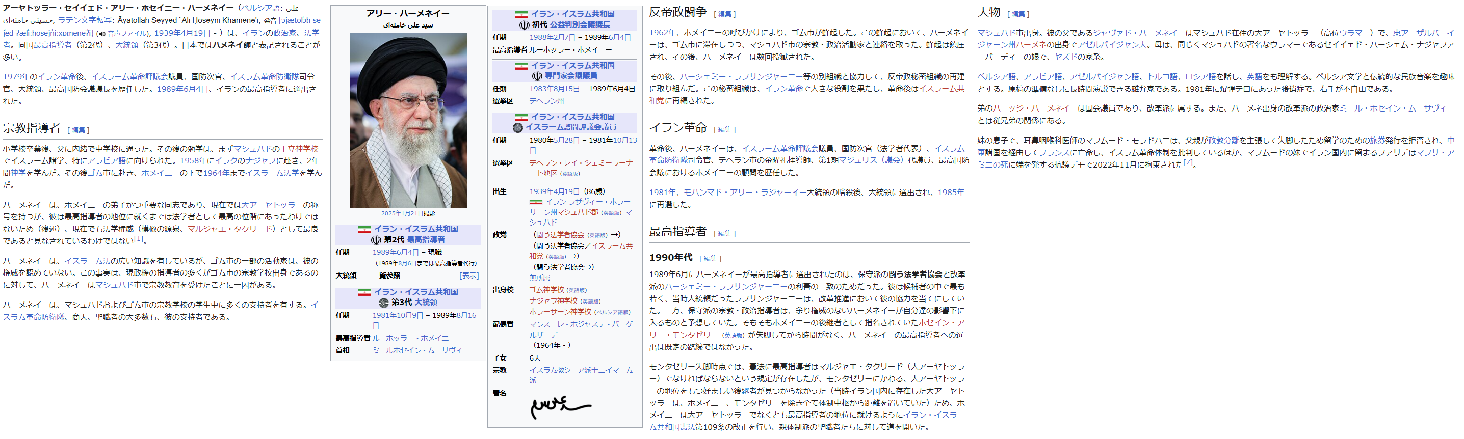Open the アゼルバイジャン人 link

point(1112,45)
